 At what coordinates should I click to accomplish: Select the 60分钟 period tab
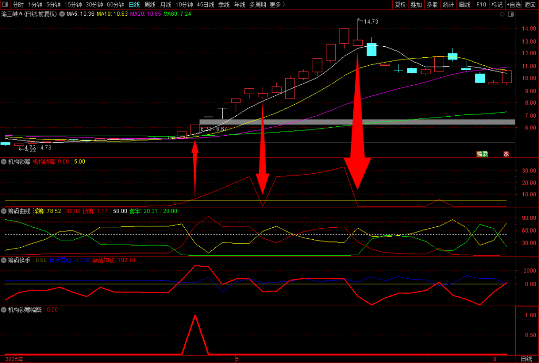tap(115, 5)
